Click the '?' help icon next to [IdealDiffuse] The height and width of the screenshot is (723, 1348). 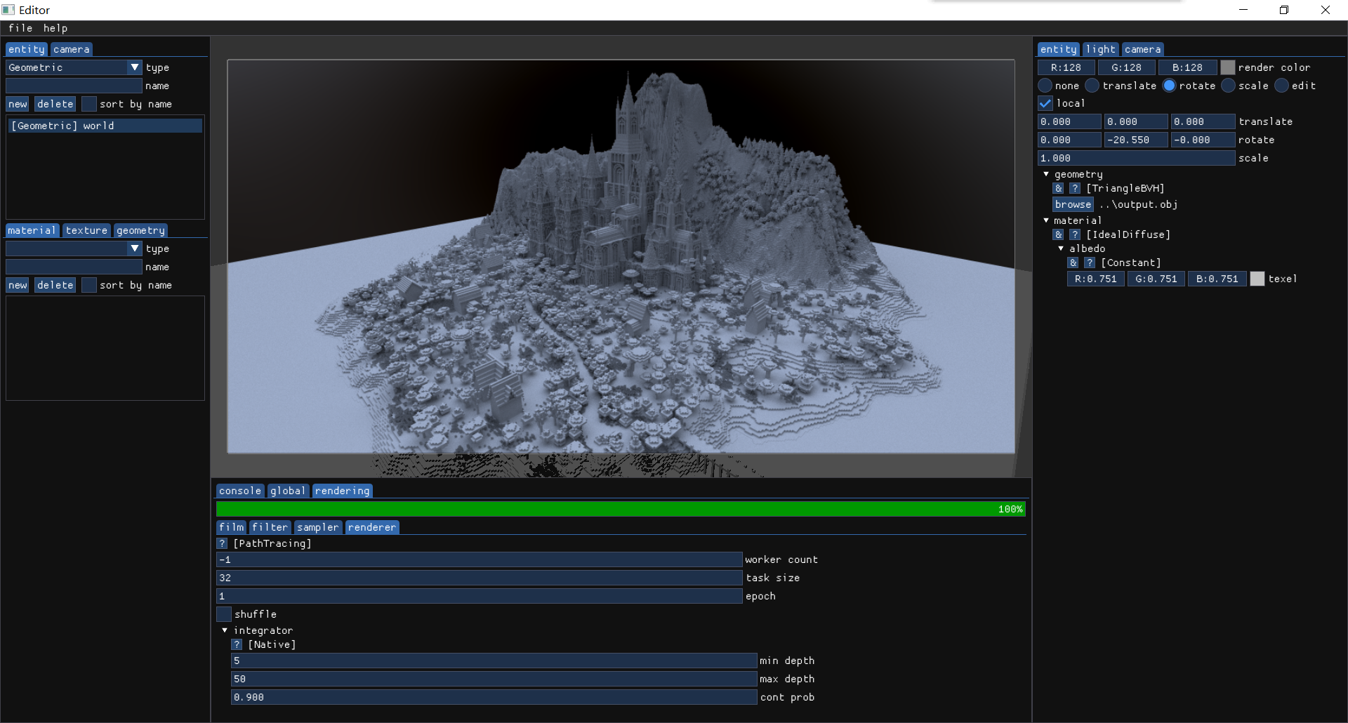click(x=1075, y=234)
